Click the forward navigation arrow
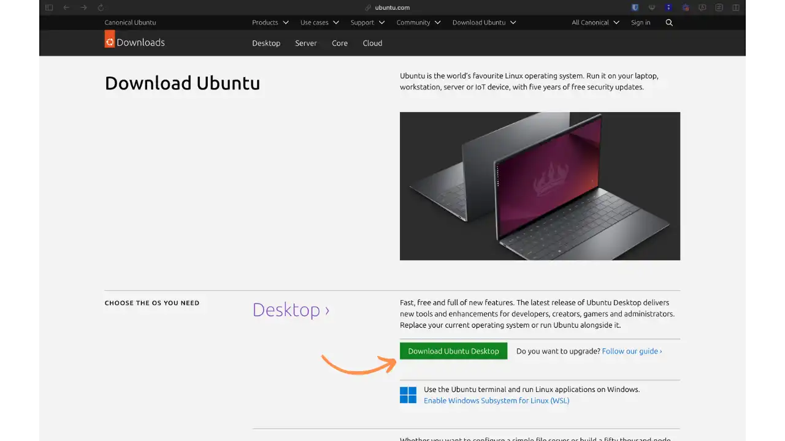785x441 pixels. [x=83, y=7]
